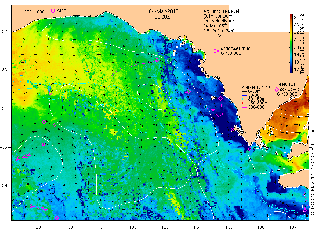Click the temperature colorbar at the 21 level

(x=291, y=40)
